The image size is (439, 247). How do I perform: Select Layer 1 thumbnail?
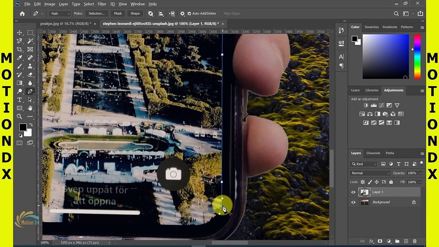[x=365, y=192]
